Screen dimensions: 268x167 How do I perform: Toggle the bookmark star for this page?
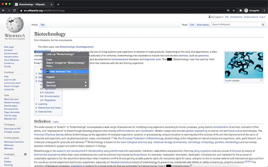(x=233, y=10)
